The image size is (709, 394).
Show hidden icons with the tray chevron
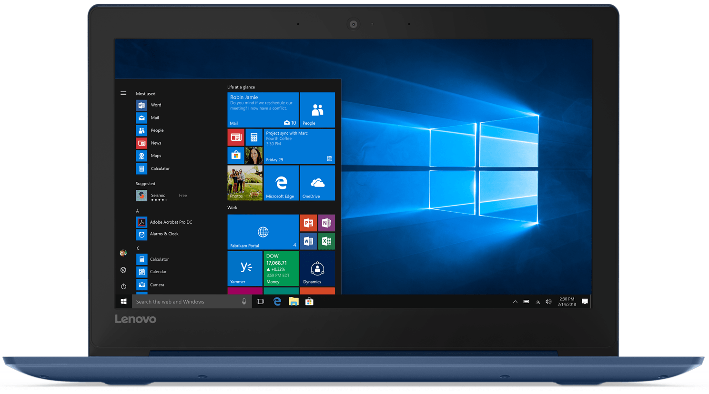click(515, 301)
